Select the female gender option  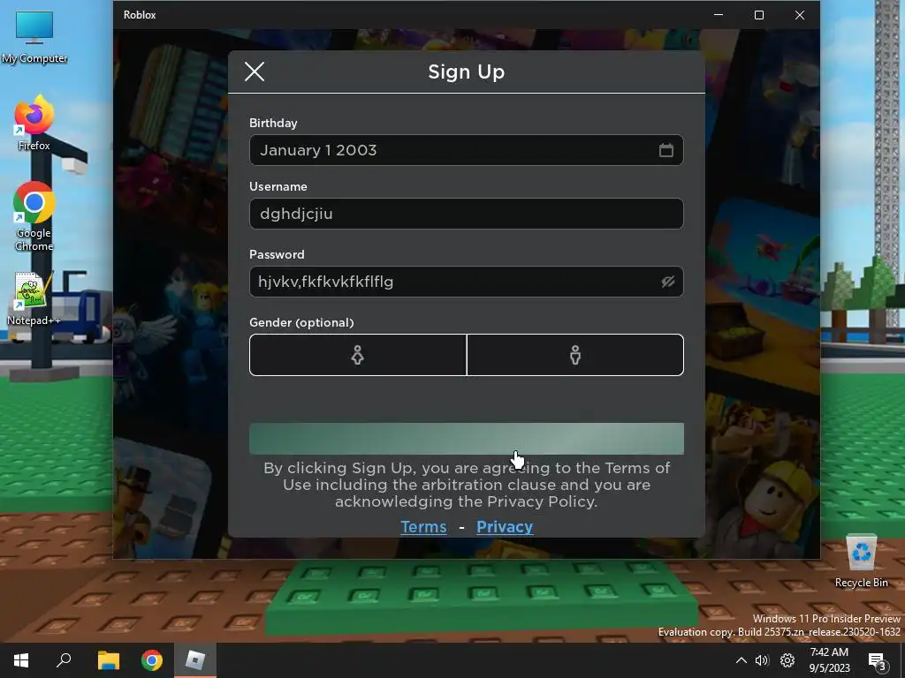[x=358, y=355]
